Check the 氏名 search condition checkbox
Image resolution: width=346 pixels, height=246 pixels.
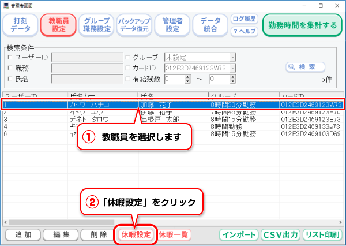pyautogui.click(x=10, y=79)
